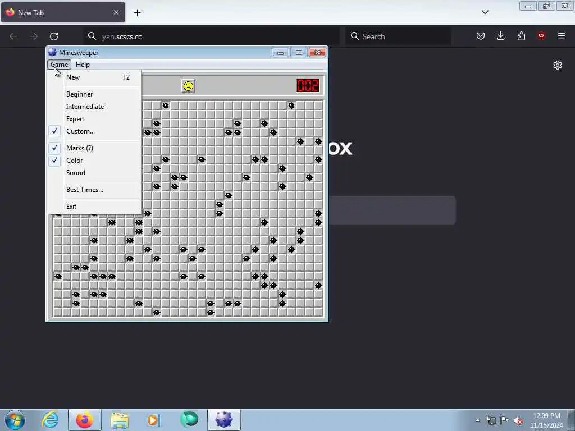
Task: Select the New Tab tab
Action: pos(63,12)
